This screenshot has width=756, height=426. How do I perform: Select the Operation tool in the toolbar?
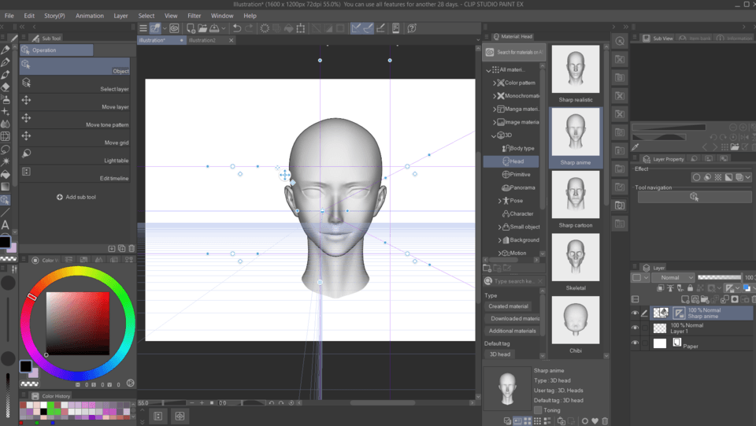click(x=6, y=199)
